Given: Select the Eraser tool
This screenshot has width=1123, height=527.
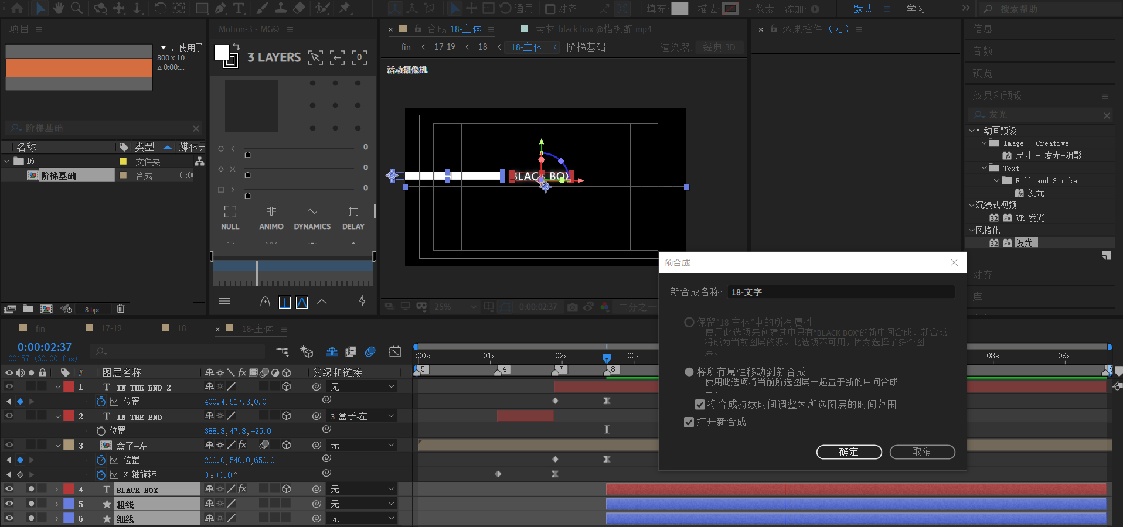Looking at the screenshot, I should [x=299, y=8].
